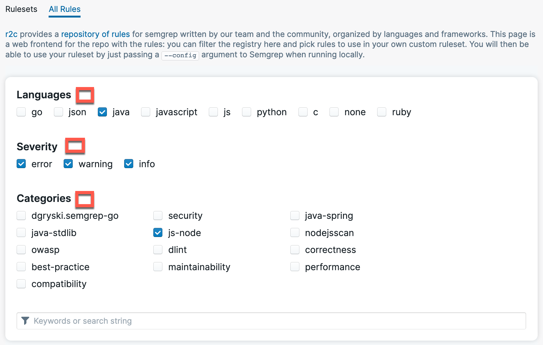Disable the error severity filter
543x345 pixels.
click(21, 163)
